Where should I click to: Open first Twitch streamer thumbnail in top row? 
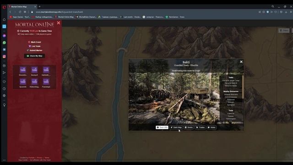(23, 70)
